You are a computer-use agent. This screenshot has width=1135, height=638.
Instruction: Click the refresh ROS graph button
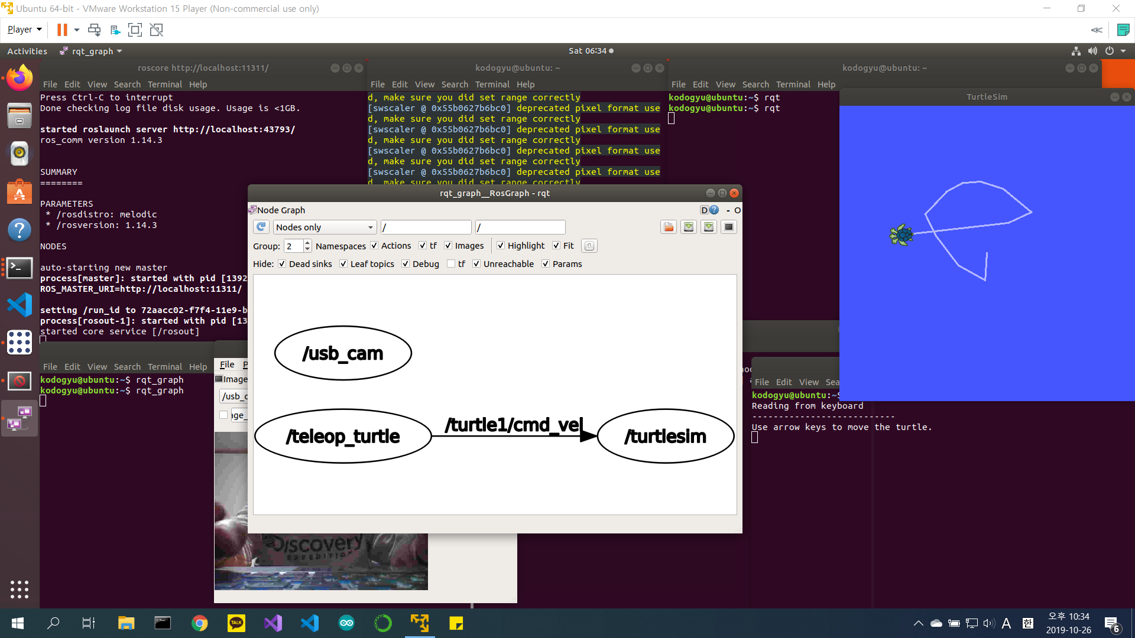(261, 227)
